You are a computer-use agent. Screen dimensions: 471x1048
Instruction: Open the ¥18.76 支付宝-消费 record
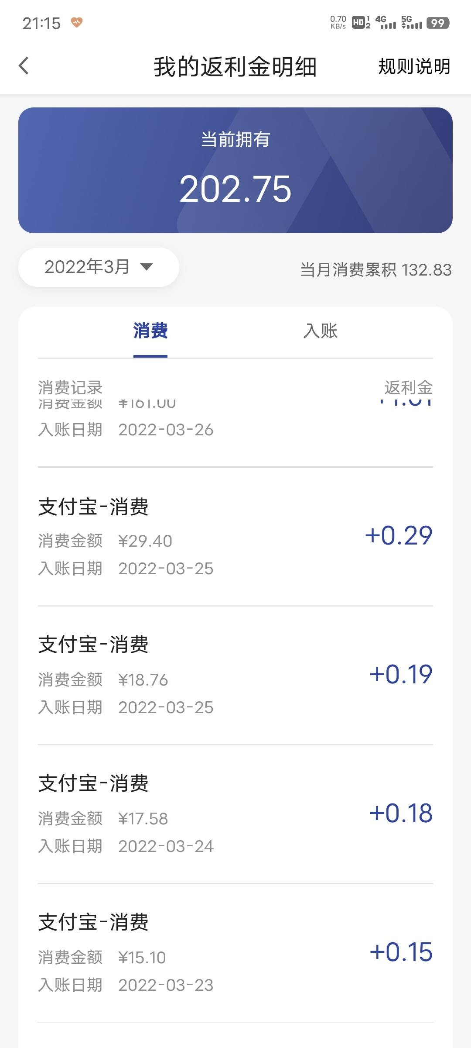pyautogui.click(x=235, y=676)
